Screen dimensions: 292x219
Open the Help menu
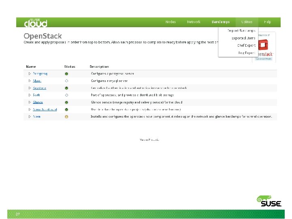267,22
